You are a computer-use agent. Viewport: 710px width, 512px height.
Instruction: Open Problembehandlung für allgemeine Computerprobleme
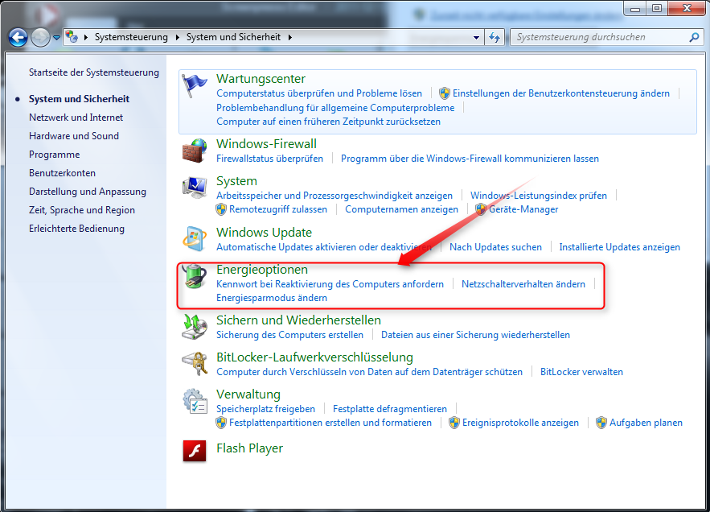[x=335, y=108]
